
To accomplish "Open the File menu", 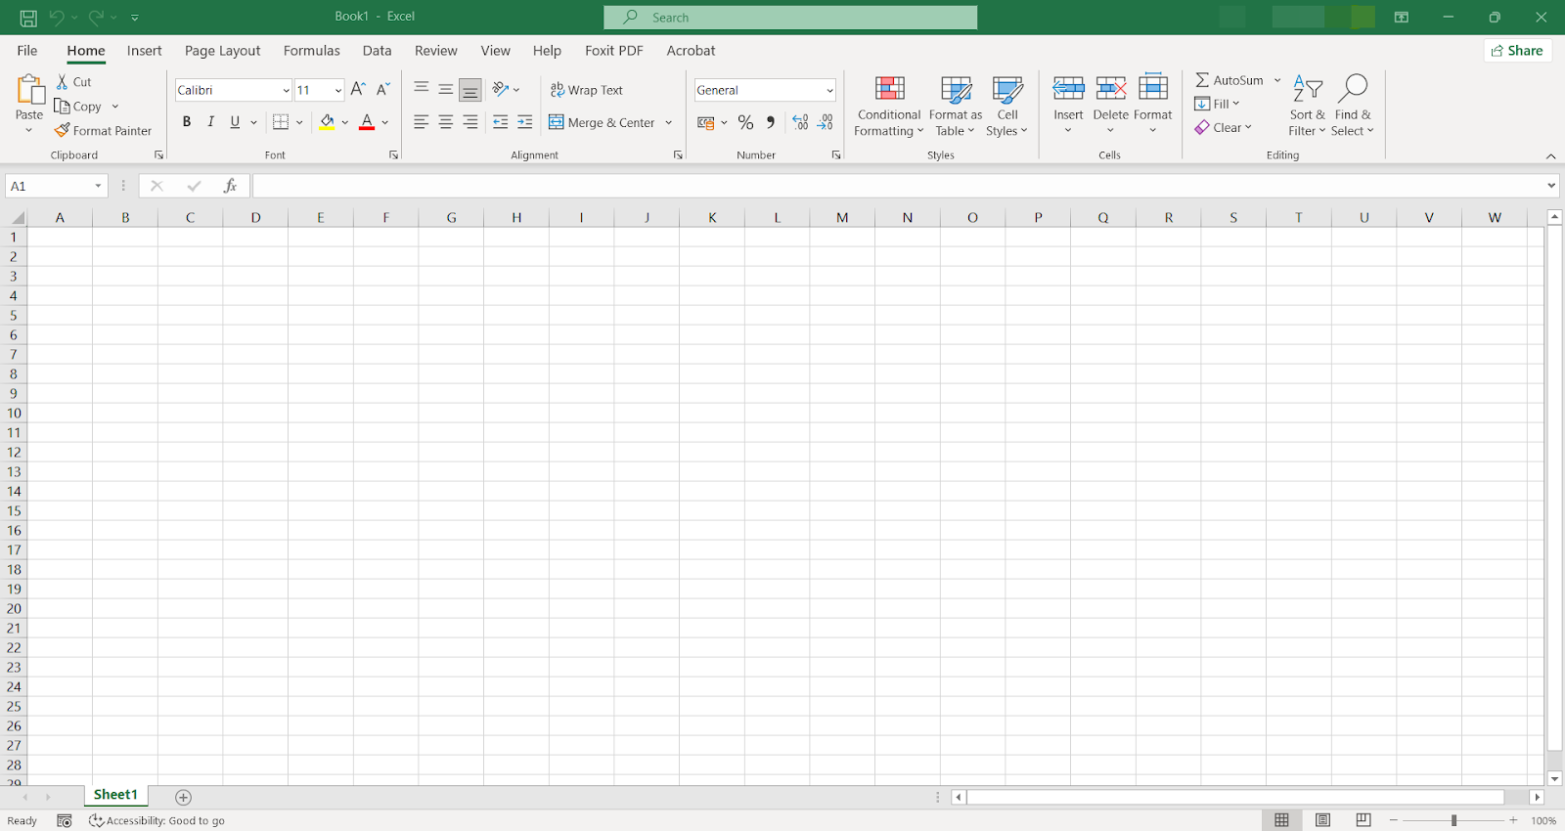I will point(27,51).
